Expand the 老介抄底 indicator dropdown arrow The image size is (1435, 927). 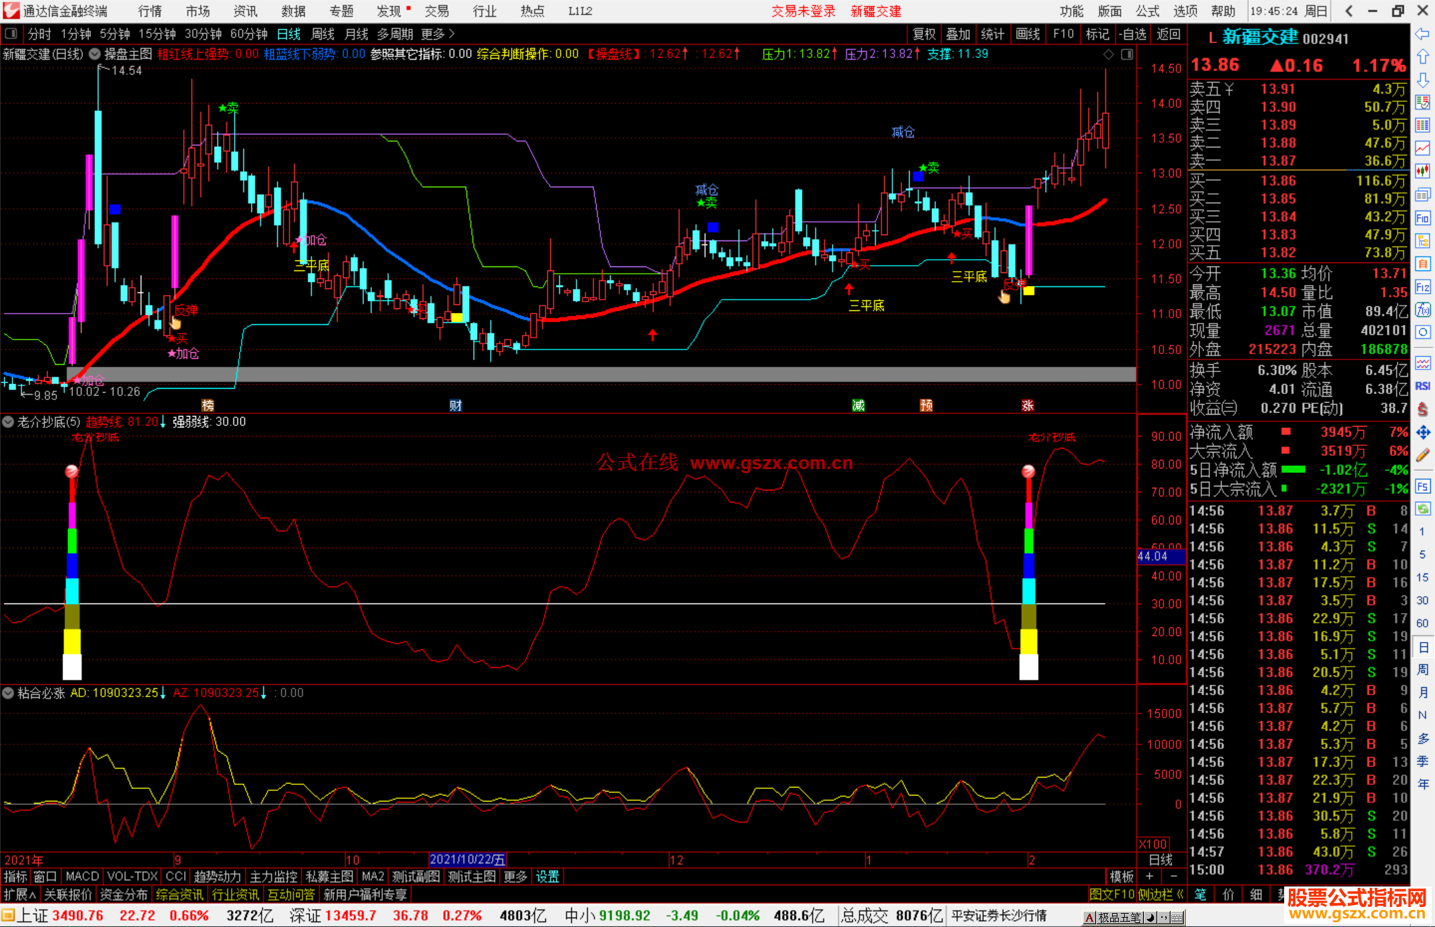click(8, 421)
